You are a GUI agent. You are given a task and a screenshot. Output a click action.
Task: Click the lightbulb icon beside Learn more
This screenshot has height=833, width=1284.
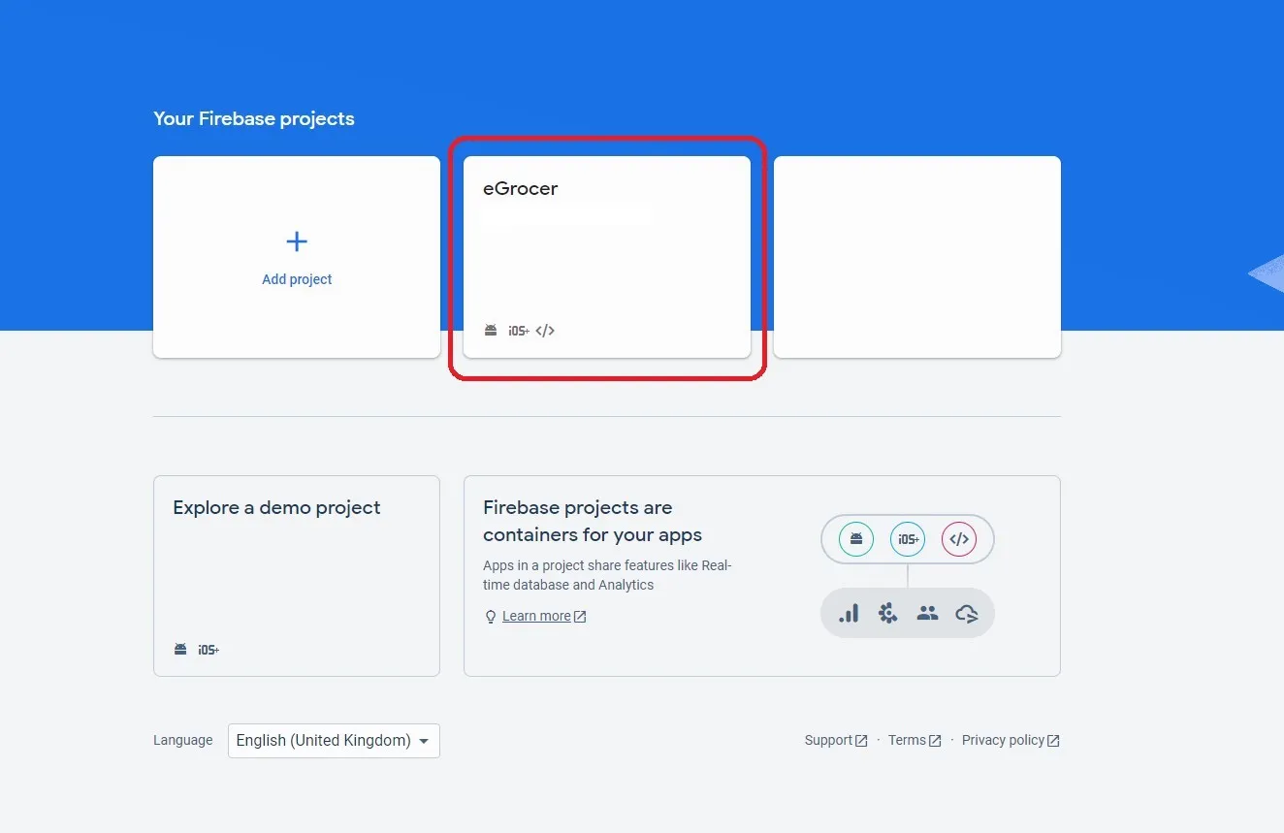click(491, 617)
